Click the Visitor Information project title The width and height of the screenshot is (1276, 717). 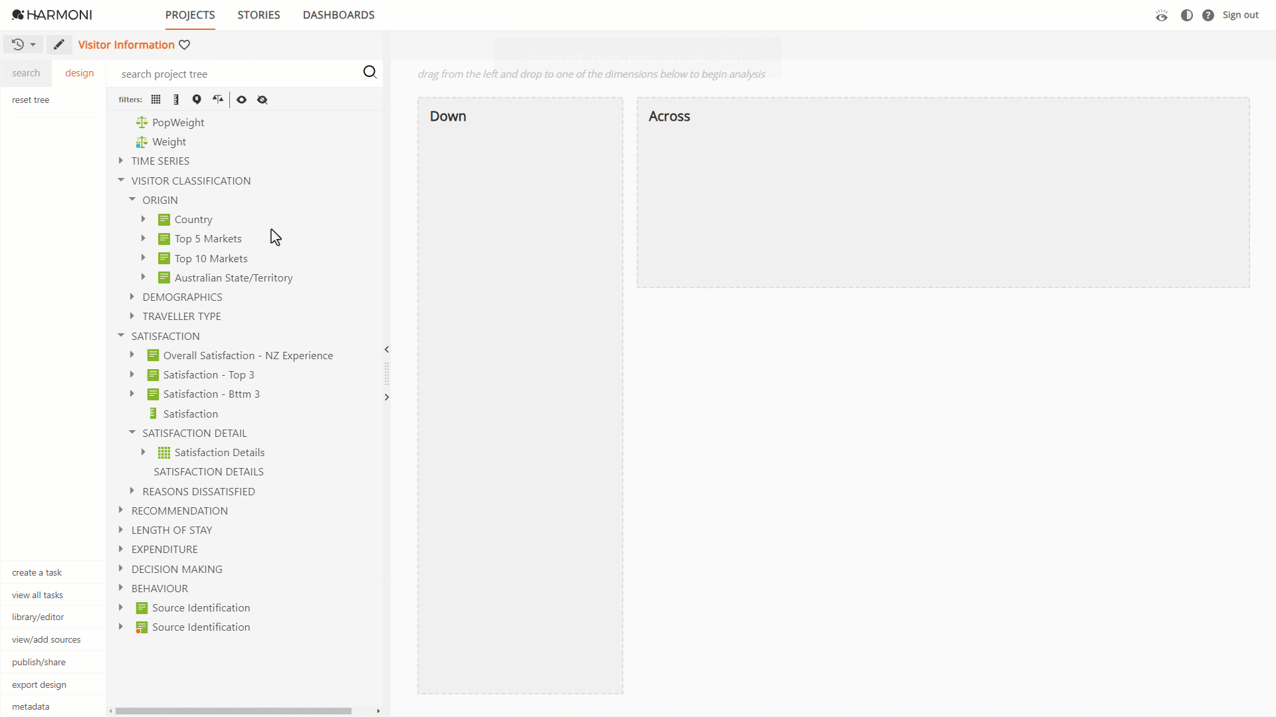click(126, 45)
